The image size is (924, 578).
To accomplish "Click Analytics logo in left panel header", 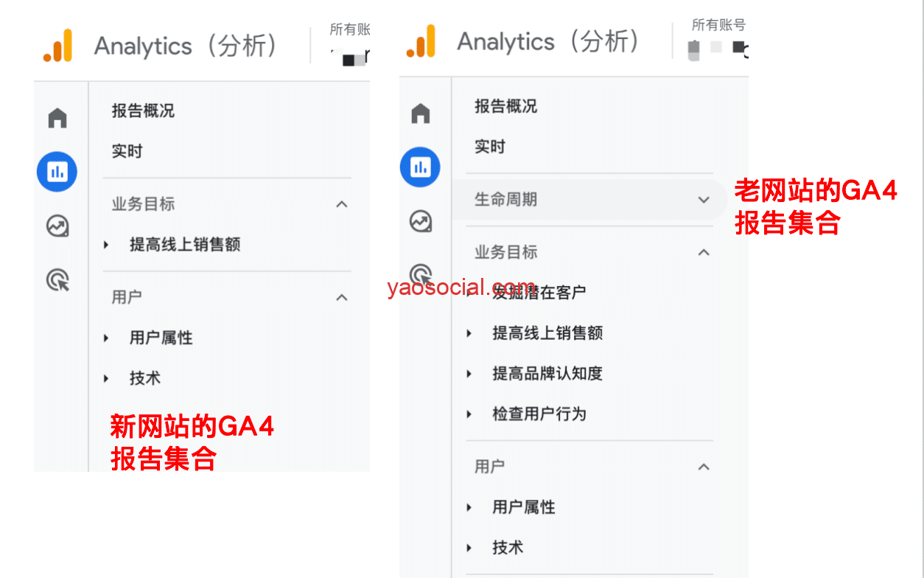I will coord(57,46).
